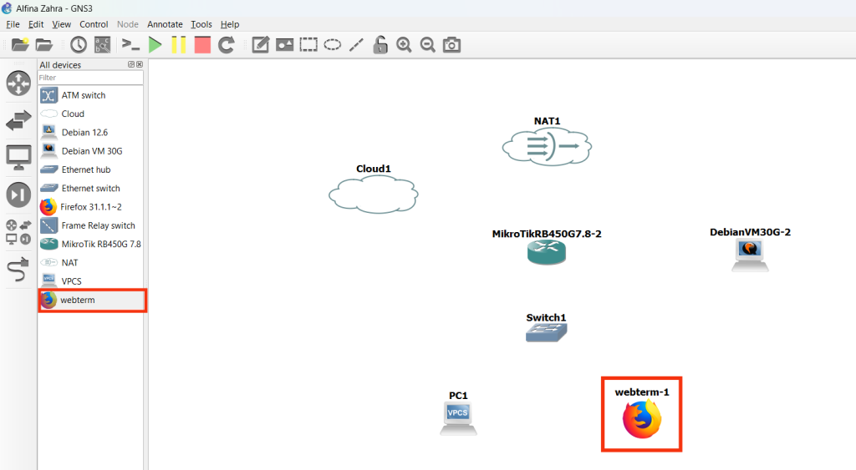Click the camera screenshot icon
The height and width of the screenshot is (470, 856).
[452, 45]
